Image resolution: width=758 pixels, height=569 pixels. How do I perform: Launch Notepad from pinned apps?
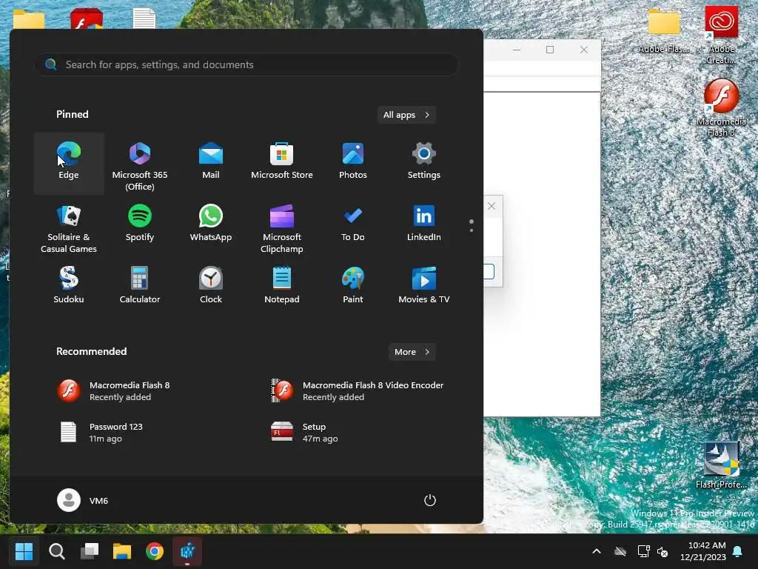click(282, 287)
